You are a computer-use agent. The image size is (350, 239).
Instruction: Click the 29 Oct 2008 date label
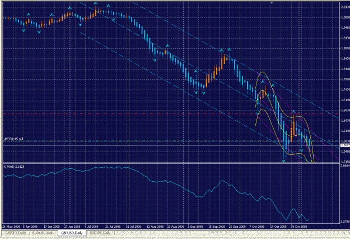pyautogui.click(x=299, y=227)
